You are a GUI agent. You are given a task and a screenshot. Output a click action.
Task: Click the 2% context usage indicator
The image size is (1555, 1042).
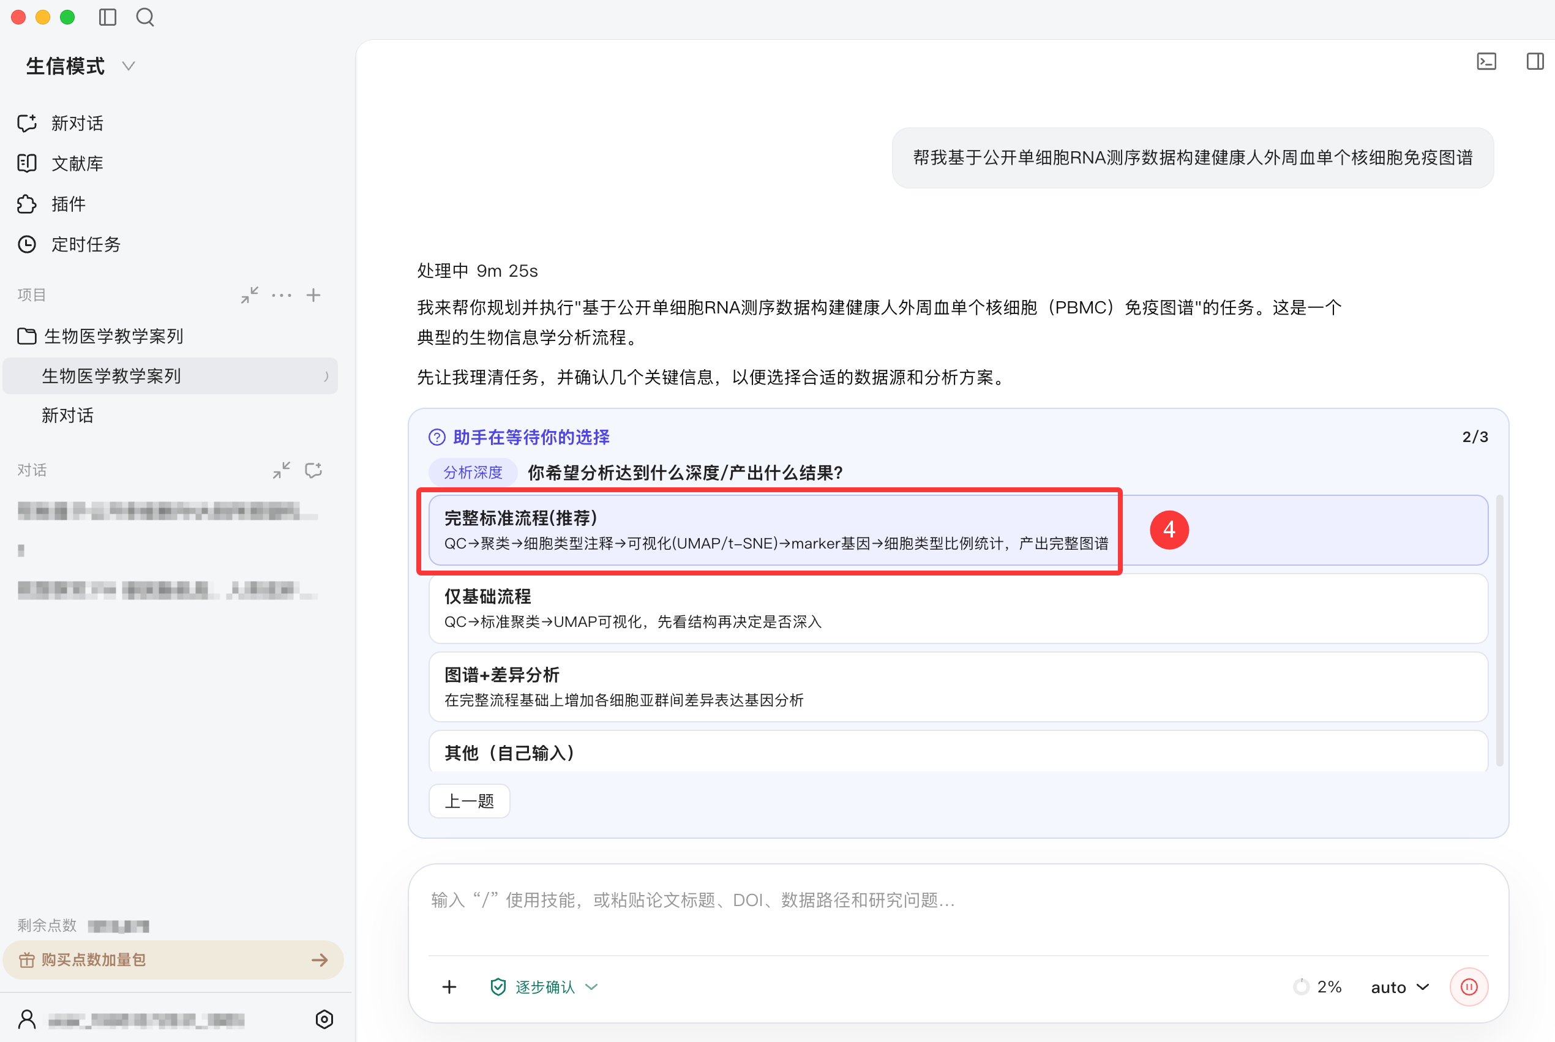coord(1317,987)
